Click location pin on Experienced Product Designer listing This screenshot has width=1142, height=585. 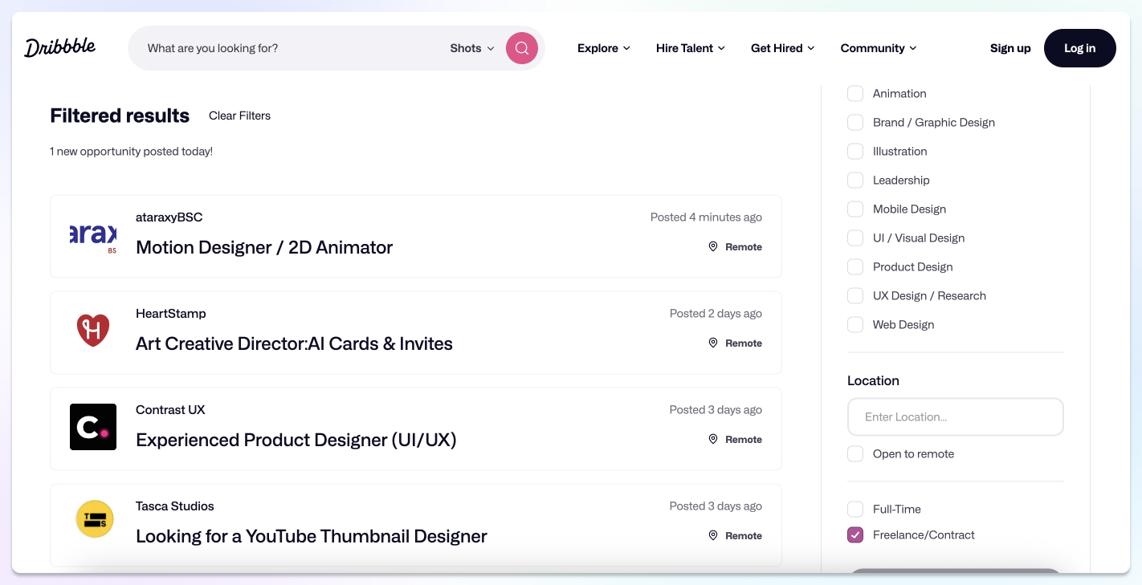point(713,440)
